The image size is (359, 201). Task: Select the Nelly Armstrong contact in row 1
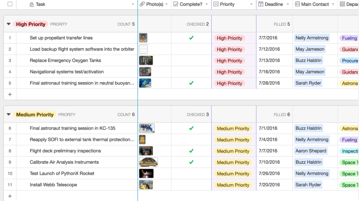point(312,38)
